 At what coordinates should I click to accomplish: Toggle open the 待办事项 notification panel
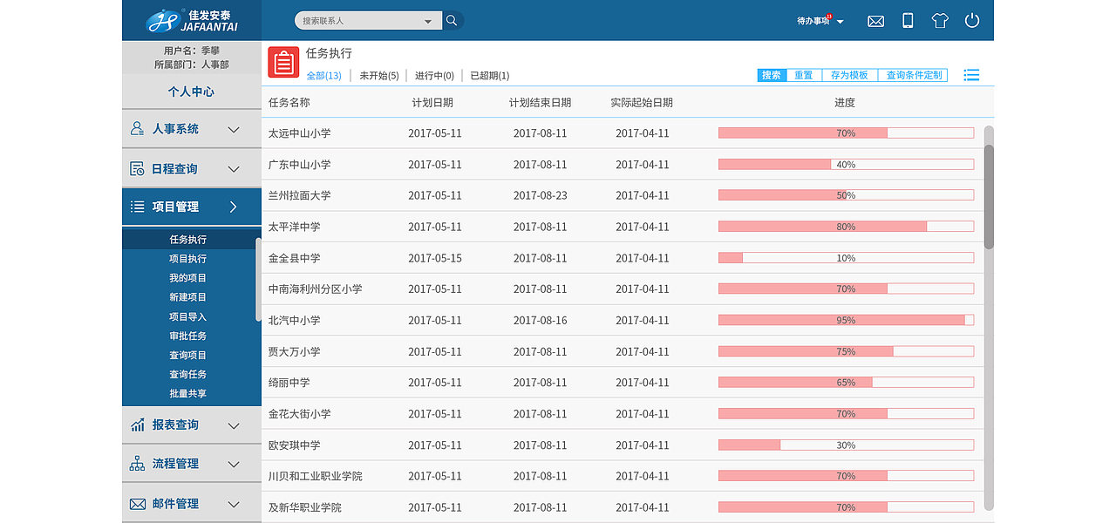point(818,22)
